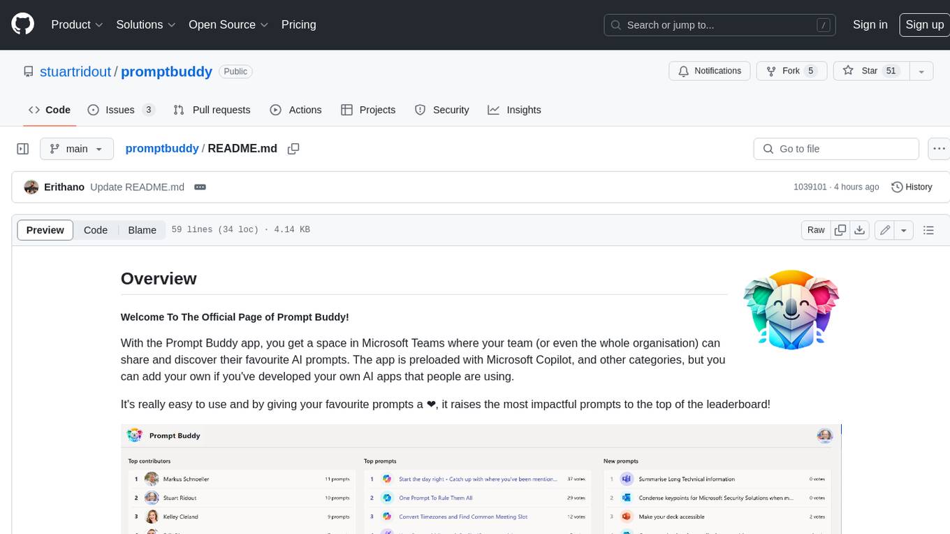The image size is (950, 534).
Task: Open Erithano's avatar
Action: tap(31, 187)
